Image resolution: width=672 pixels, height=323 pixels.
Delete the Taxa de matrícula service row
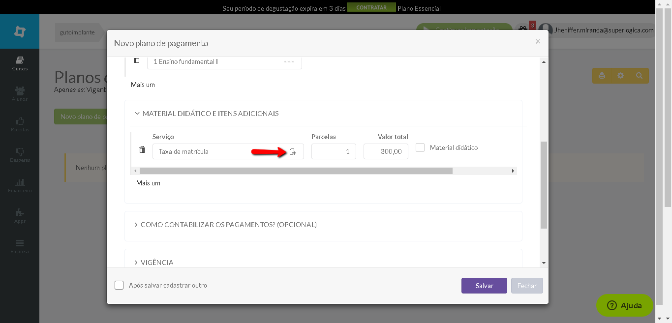click(142, 149)
